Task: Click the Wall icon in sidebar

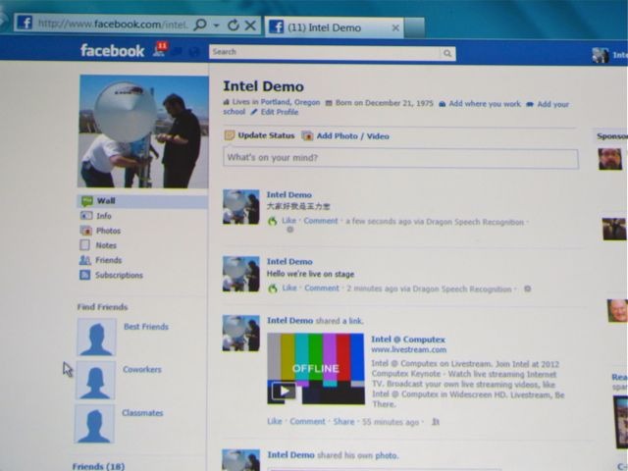Action: [x=87, y=200]
